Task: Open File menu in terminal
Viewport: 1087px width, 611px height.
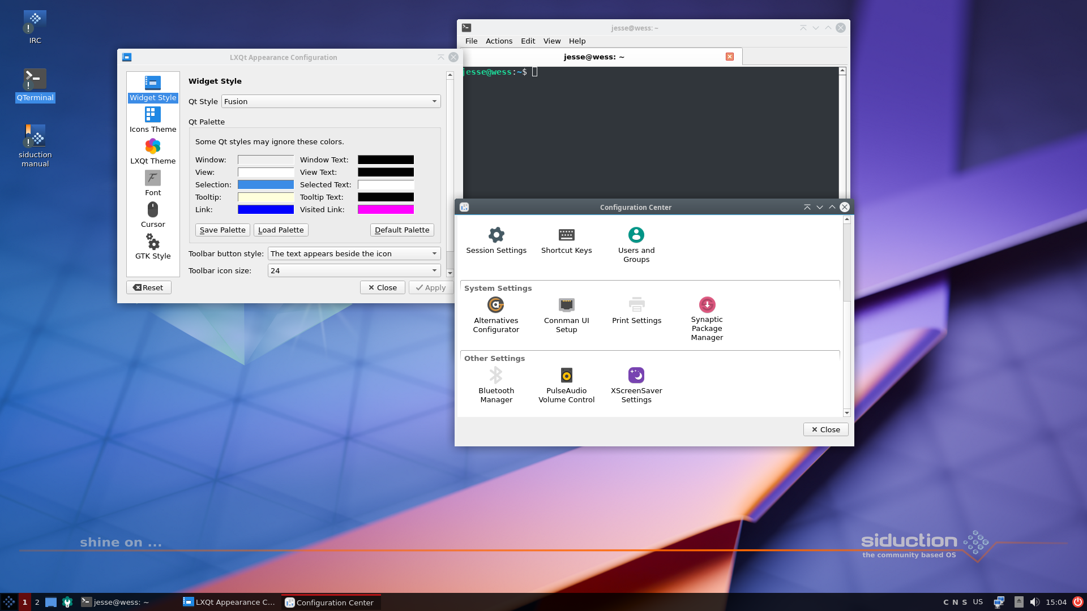Action: tap(471, 41)
